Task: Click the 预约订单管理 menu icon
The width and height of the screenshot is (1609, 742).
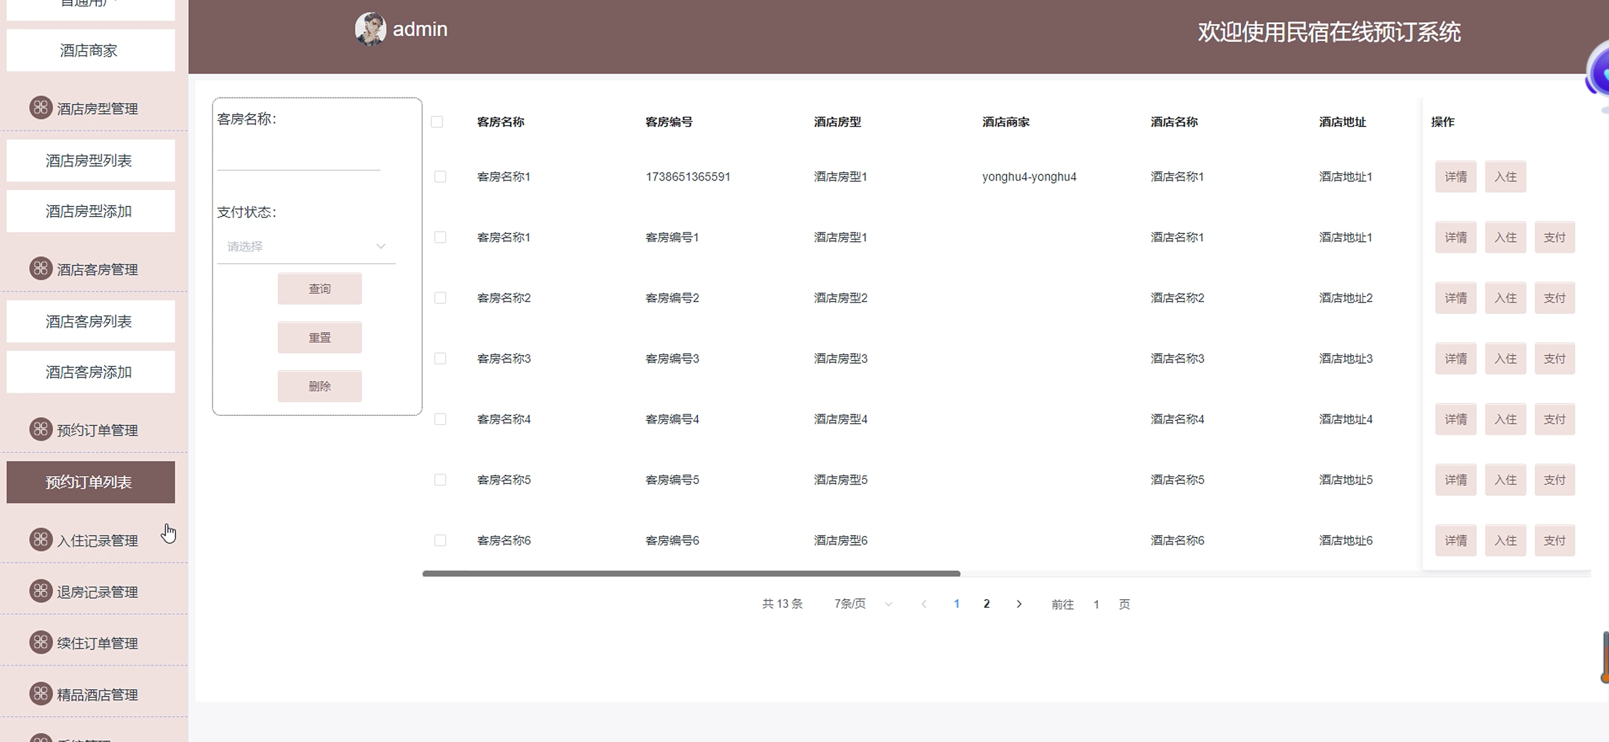Action: tap(41, 429)
